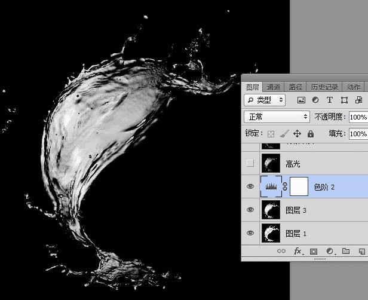Click the 不透明度 label

(330, 117)
